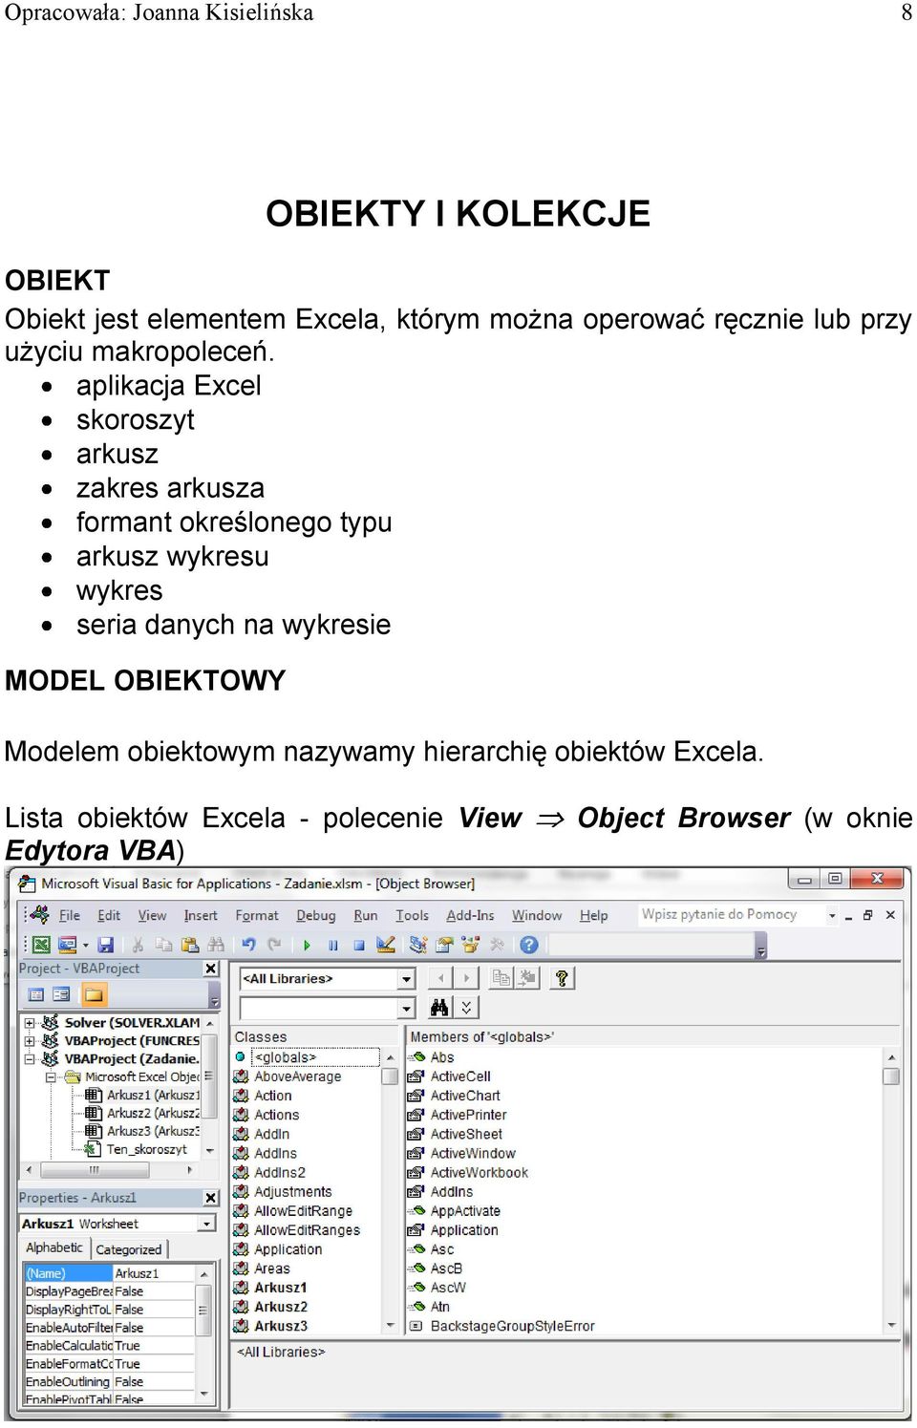Open the Debug menu
The image size is (917, 1428).
point(316,915)
